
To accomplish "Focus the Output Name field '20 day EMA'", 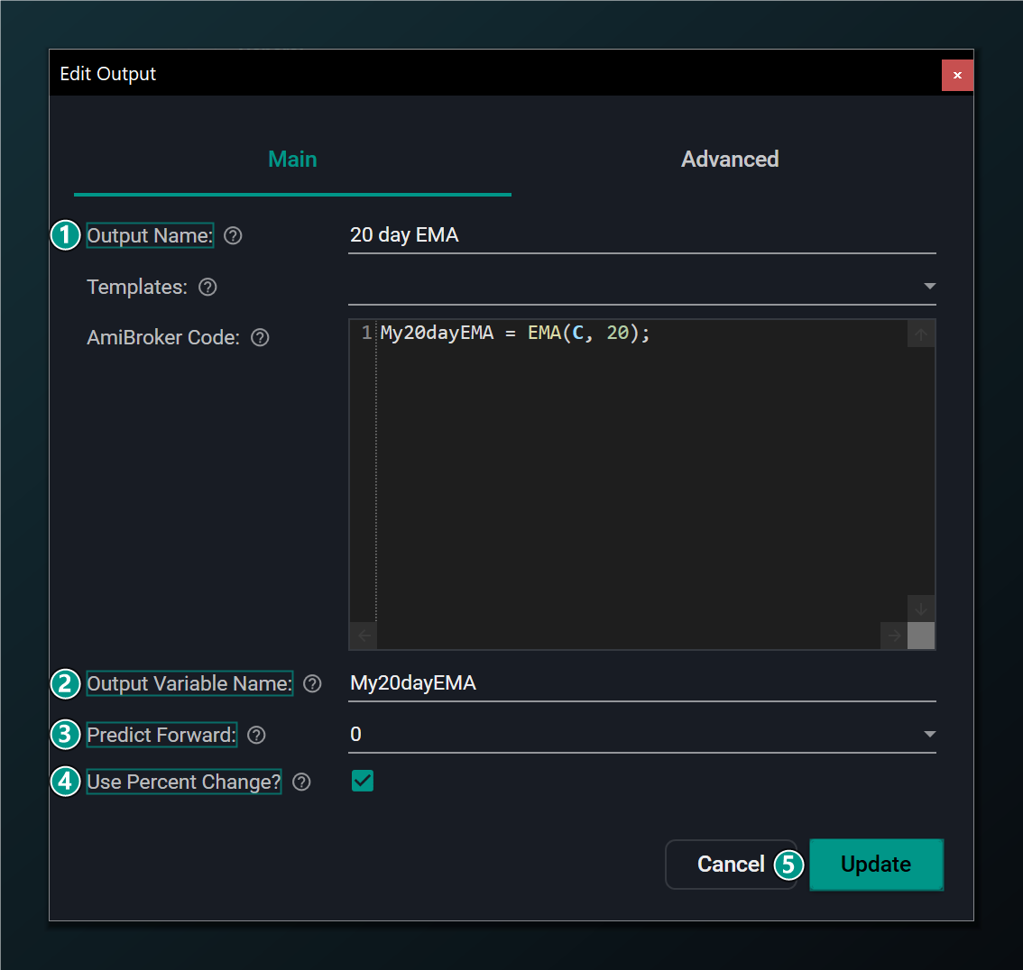I will click(642, 234).
